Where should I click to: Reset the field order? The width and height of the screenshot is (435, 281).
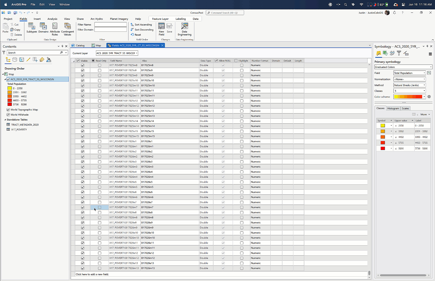pyautogui.click(x=136, y=35)
